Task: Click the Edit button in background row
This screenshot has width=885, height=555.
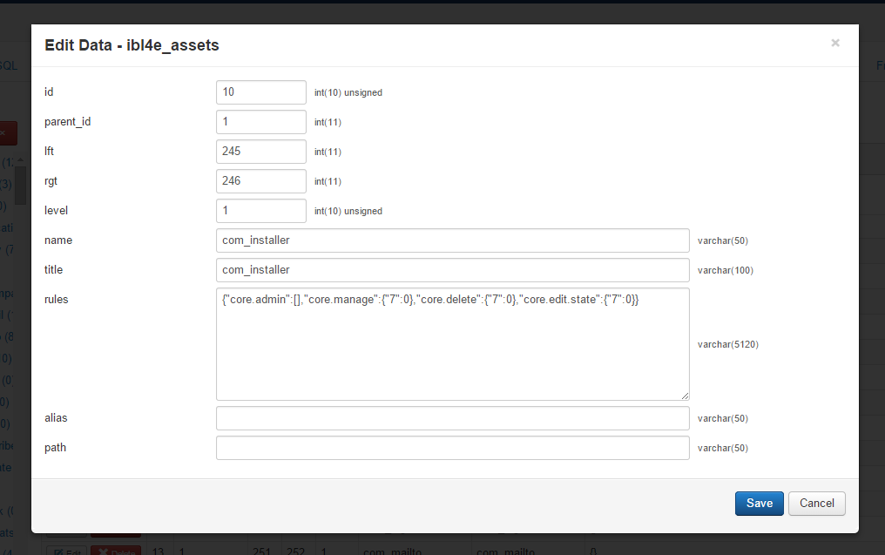Action: 66,551
